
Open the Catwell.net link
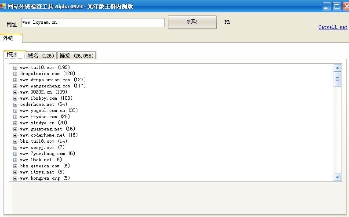pyautogui.click(x=332, y=27)
